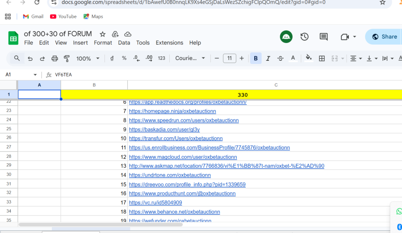Click the move to folder icon
This screenshot has height=233, width=402.
115,34
